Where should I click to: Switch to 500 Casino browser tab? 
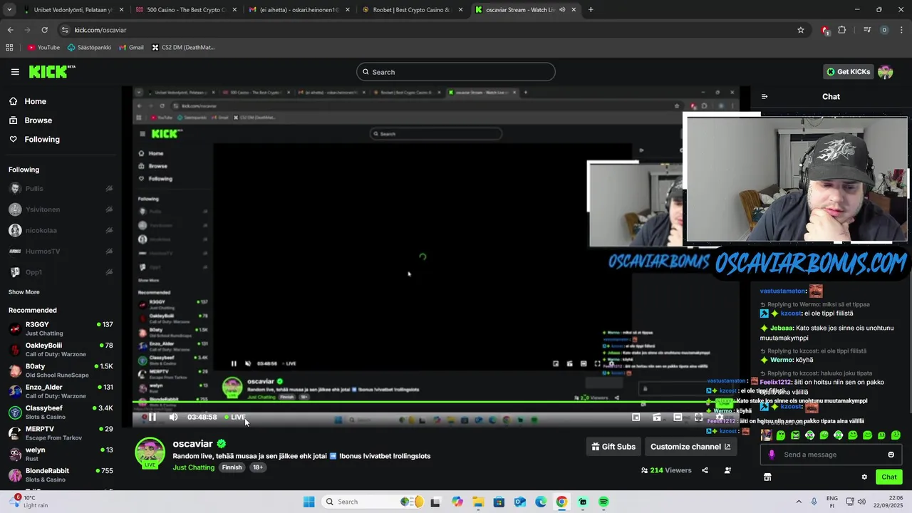(x=185, y=10)
